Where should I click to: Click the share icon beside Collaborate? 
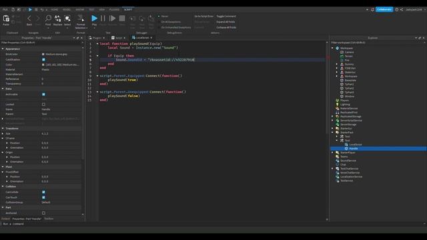[402, 9]
